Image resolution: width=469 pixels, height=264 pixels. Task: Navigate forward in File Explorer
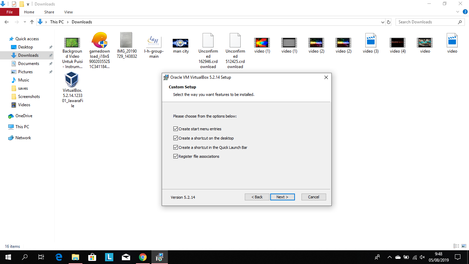click(16, 22)
